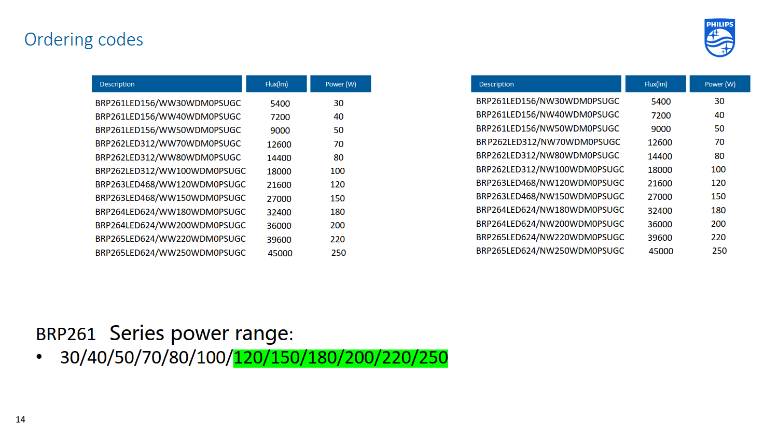Click the Flux(lm) header of the NW codes table

coord(656,84)
